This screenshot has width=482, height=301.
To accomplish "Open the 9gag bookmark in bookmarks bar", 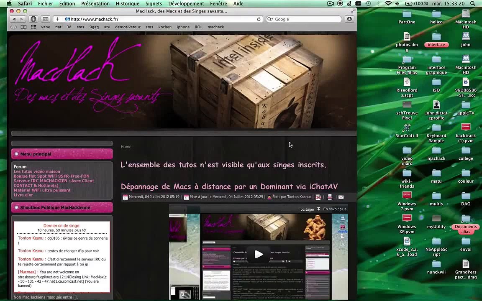I will (x=94, y=27).
